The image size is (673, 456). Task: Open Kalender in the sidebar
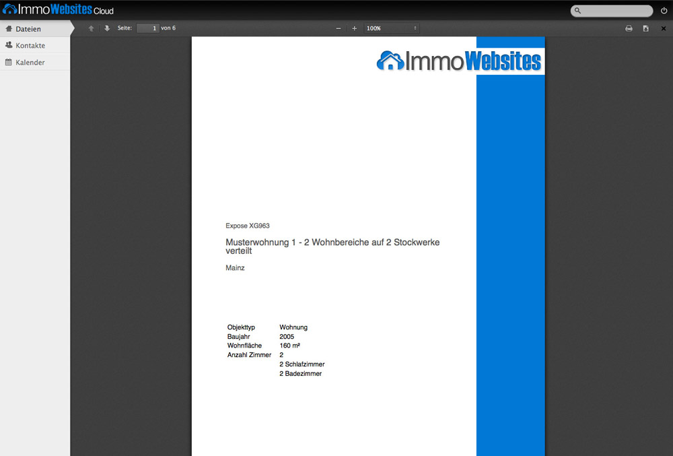point(35,62)
